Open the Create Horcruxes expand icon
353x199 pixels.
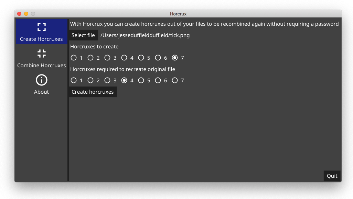[41, 27]
